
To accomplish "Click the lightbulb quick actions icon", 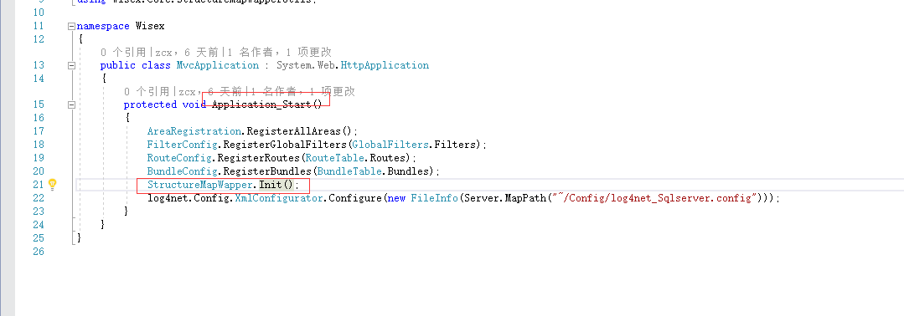I will click(x=53, y=184).
